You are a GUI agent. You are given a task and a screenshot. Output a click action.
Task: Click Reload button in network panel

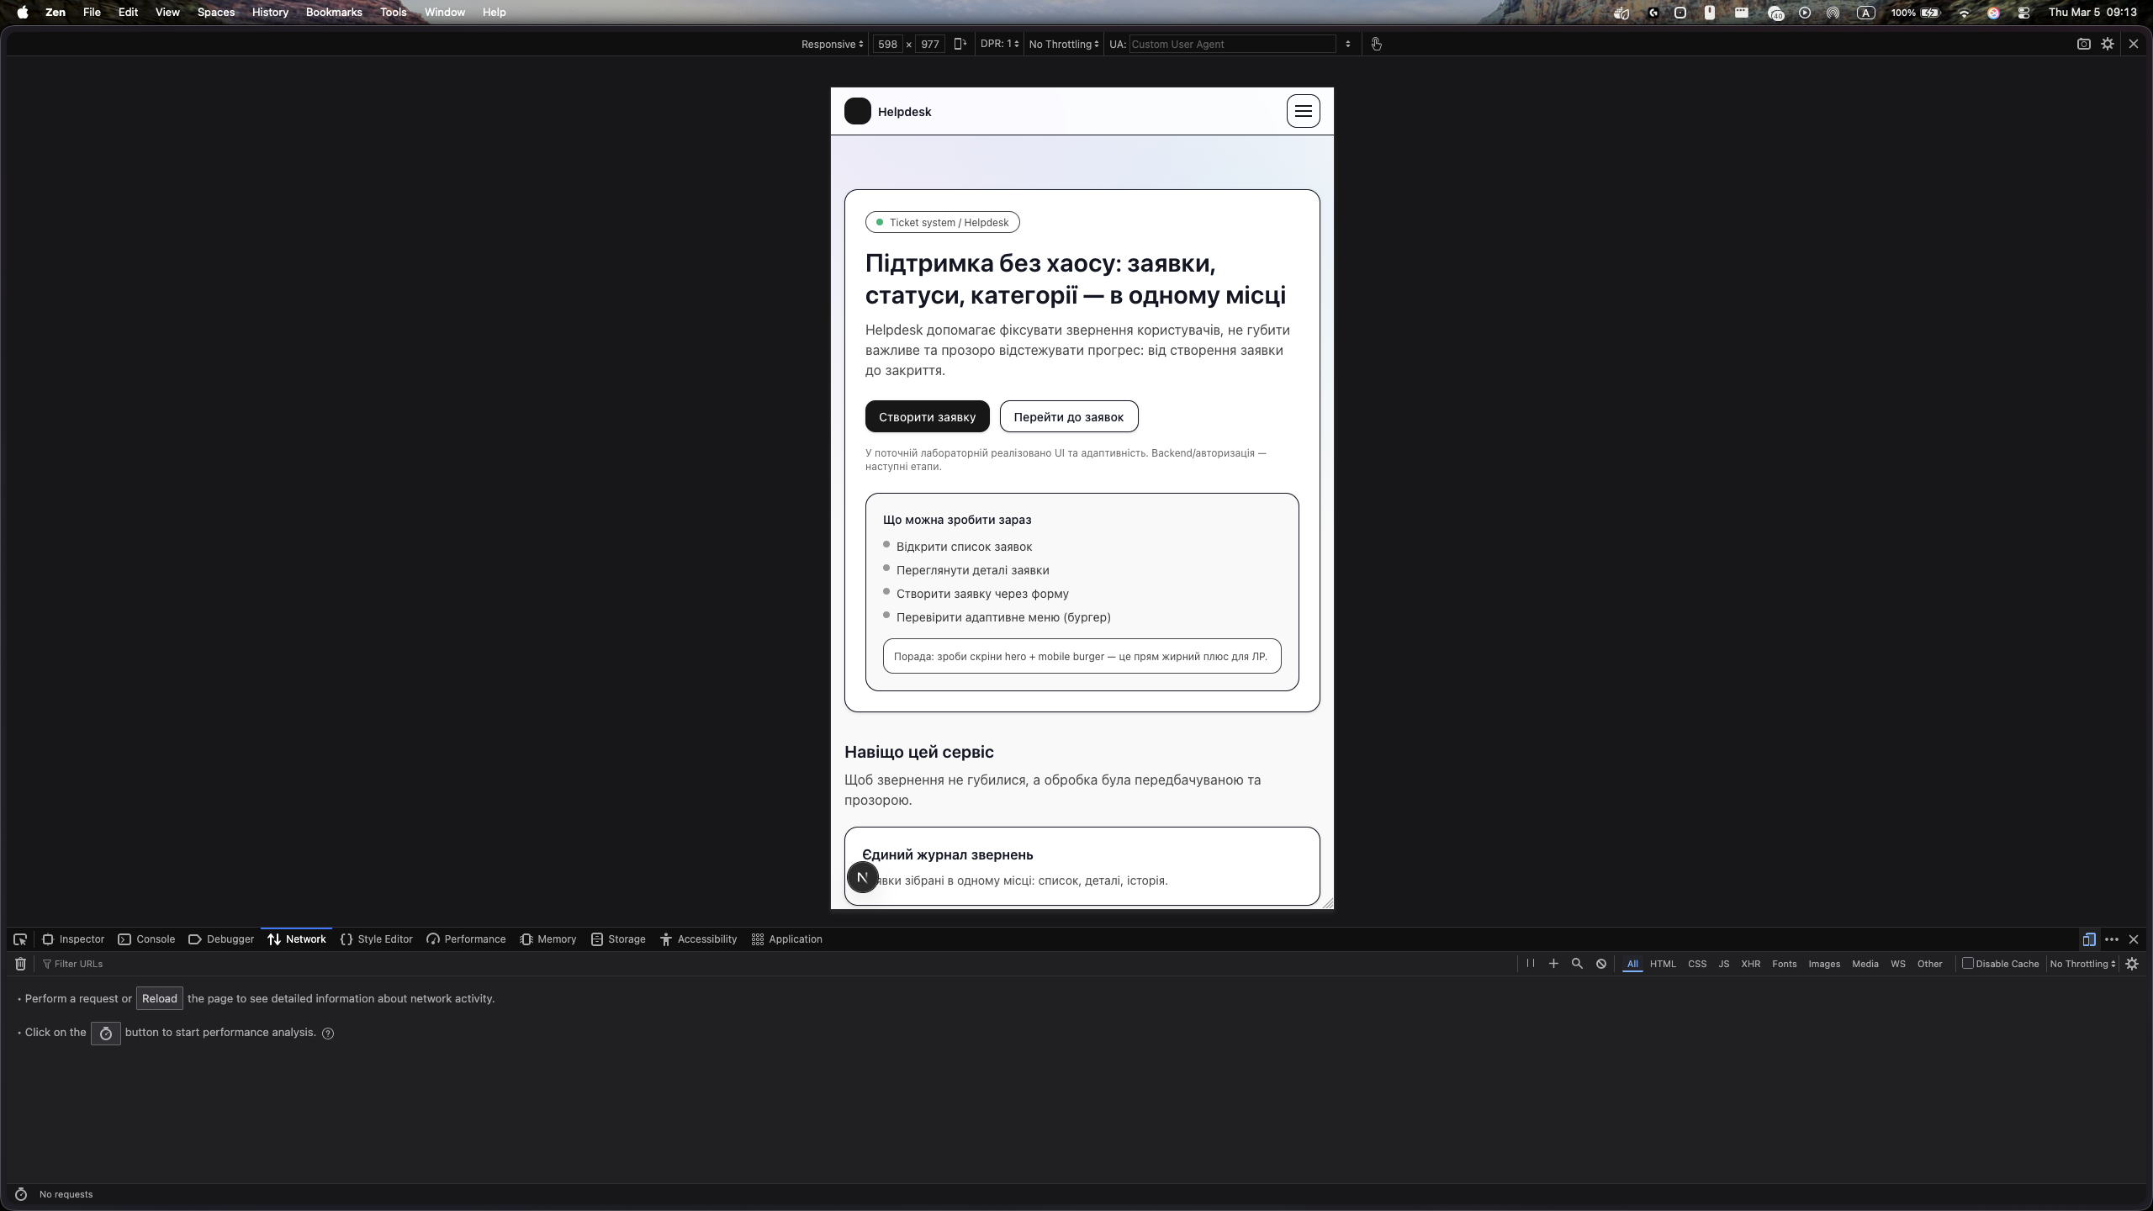point(160,998)
